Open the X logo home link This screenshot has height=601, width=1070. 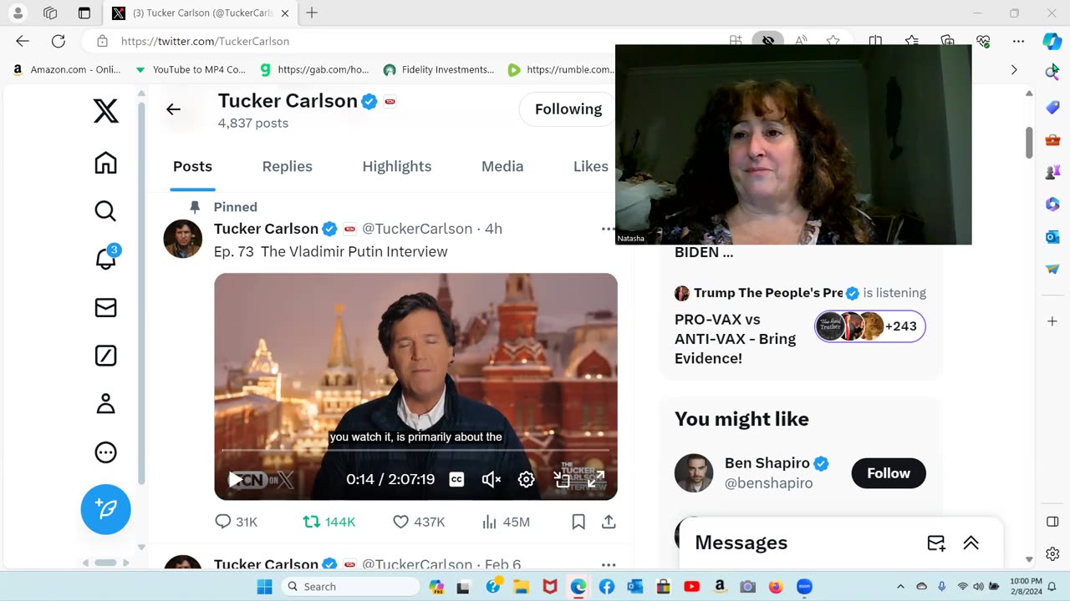[106, 110]
